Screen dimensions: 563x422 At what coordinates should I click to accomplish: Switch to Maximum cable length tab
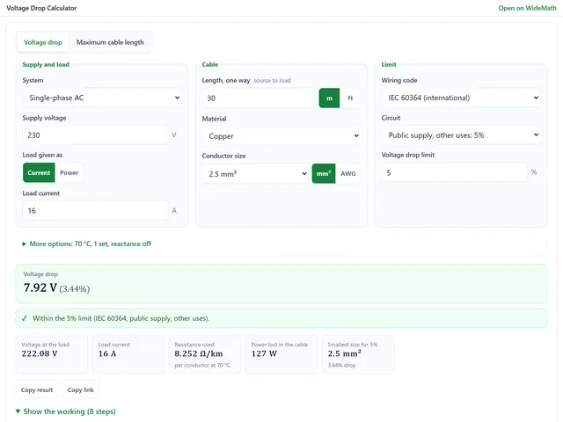(110, 42)
